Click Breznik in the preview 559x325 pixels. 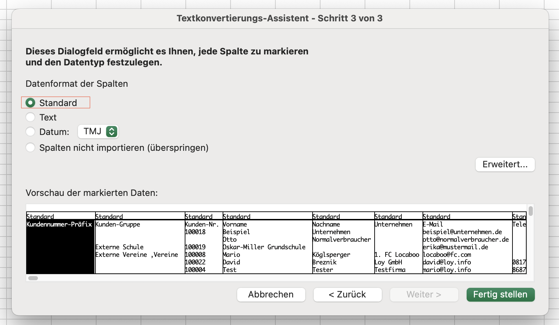point(325,262)
